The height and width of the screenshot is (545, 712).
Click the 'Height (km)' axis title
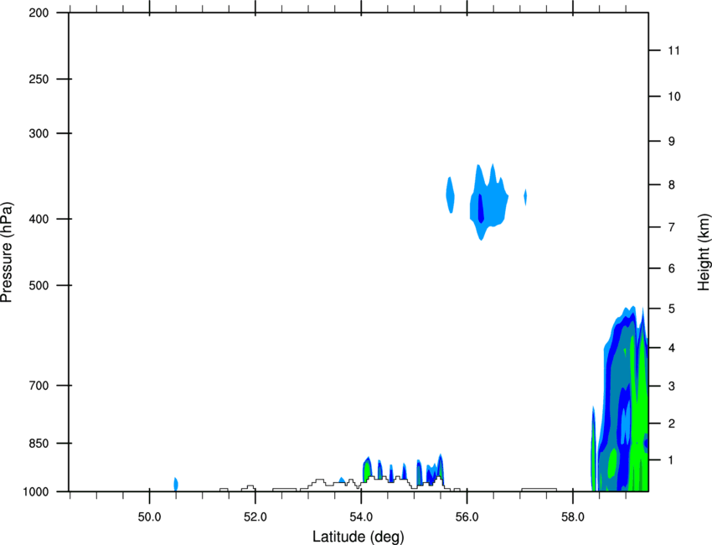point(704,252)
